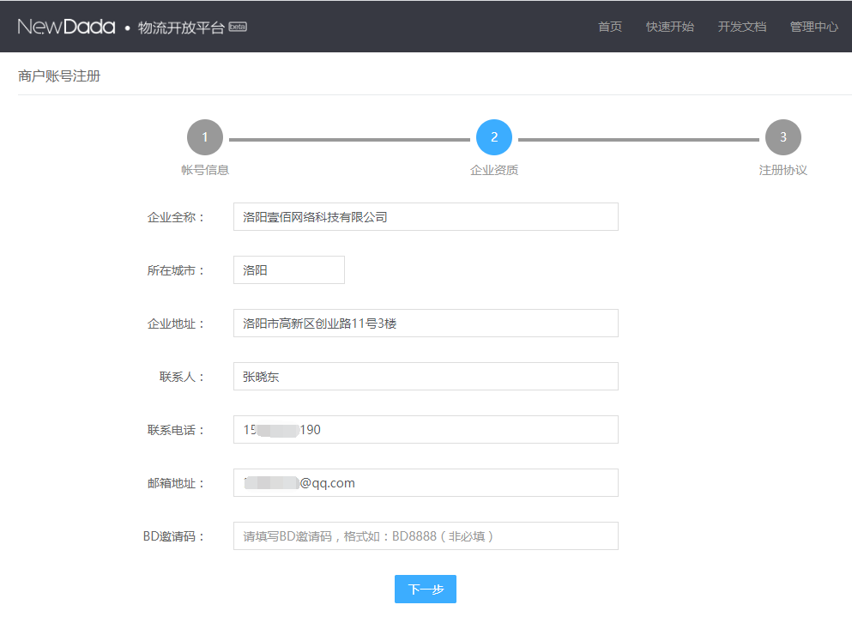Go to 开发文档 in navigation
This screenshot has height=629, width=852.
pos(742,27)
